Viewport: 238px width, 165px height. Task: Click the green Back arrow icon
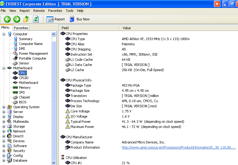click(7, 19)
